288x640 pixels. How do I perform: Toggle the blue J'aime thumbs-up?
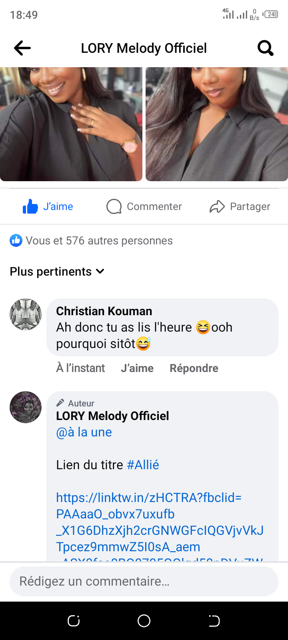[x=30, y=207]
